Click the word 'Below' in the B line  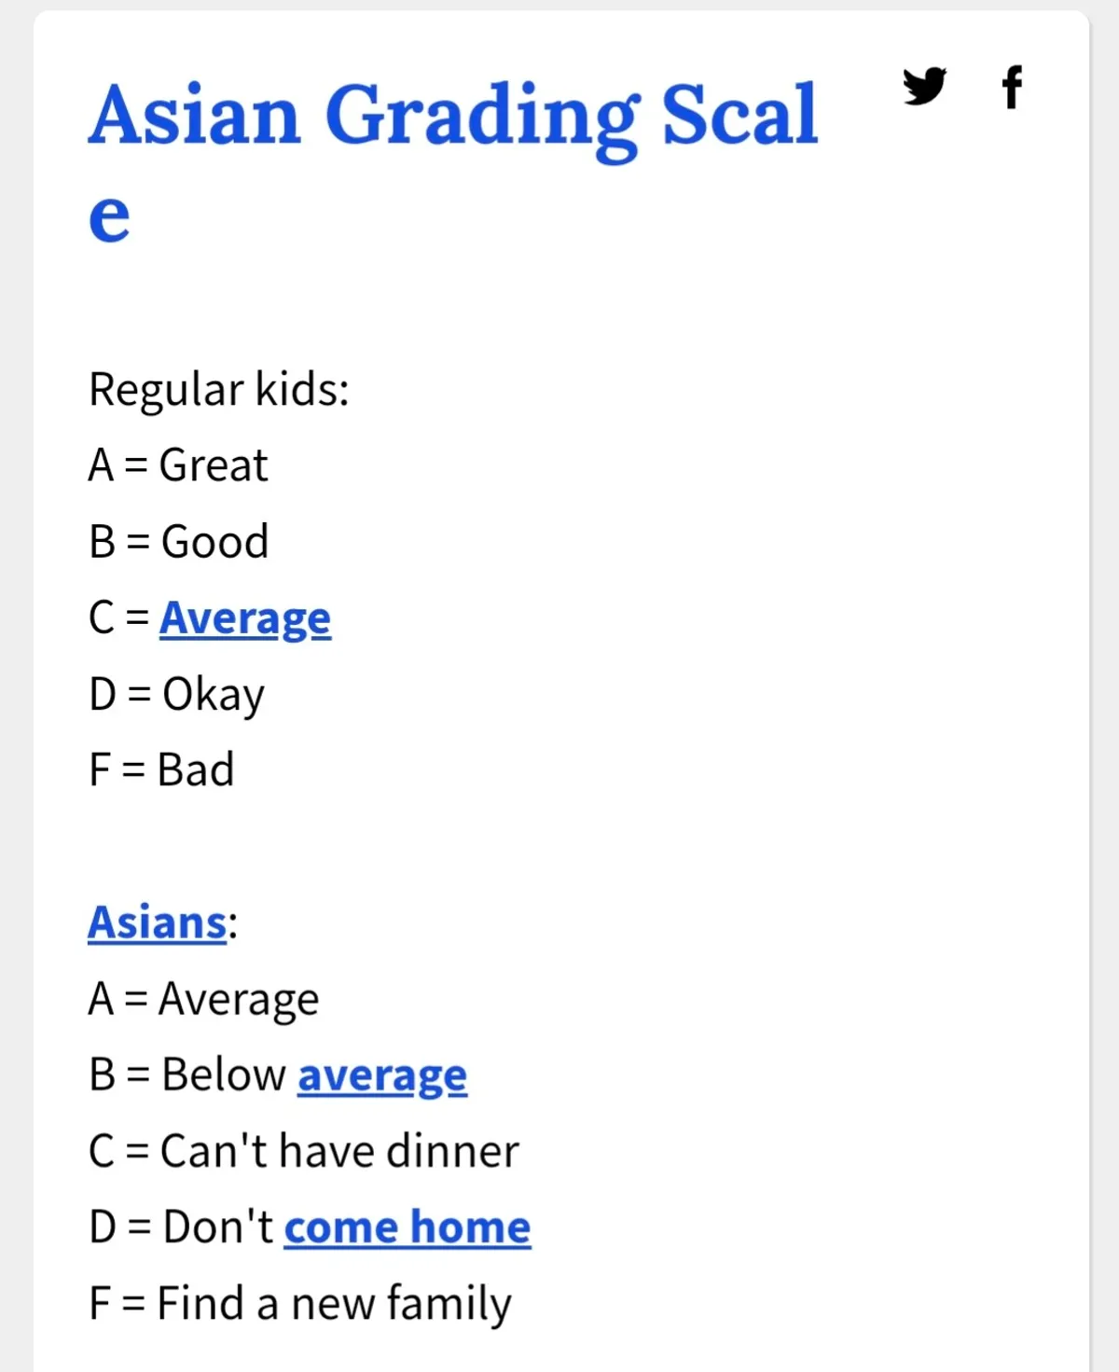[x=224, y=1075]
